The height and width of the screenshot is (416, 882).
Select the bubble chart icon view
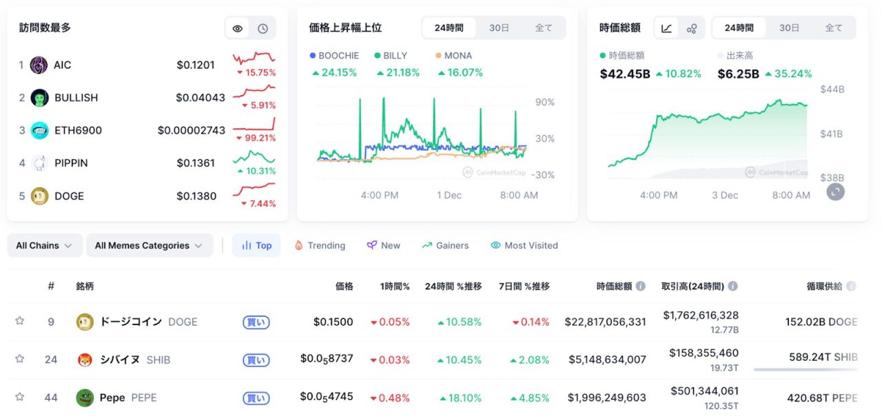click(692, 28)
